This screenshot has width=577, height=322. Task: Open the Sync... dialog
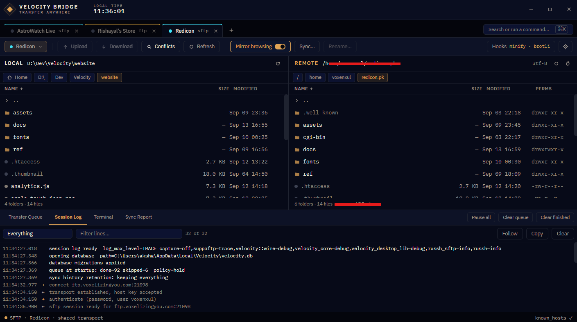tap(307, 47)
